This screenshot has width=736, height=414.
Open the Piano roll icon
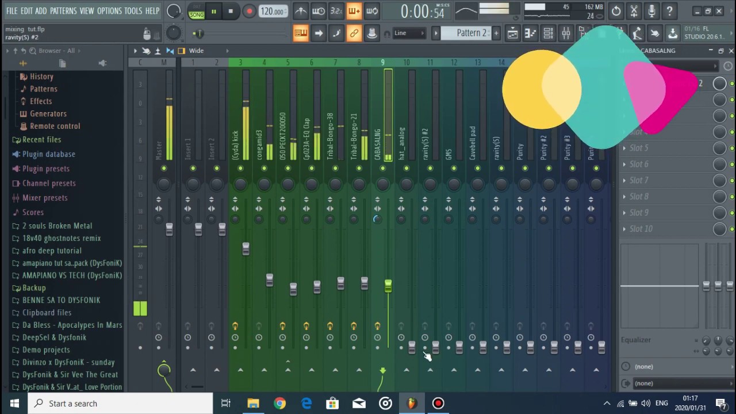pyautogui.click(x=530, y=33)
